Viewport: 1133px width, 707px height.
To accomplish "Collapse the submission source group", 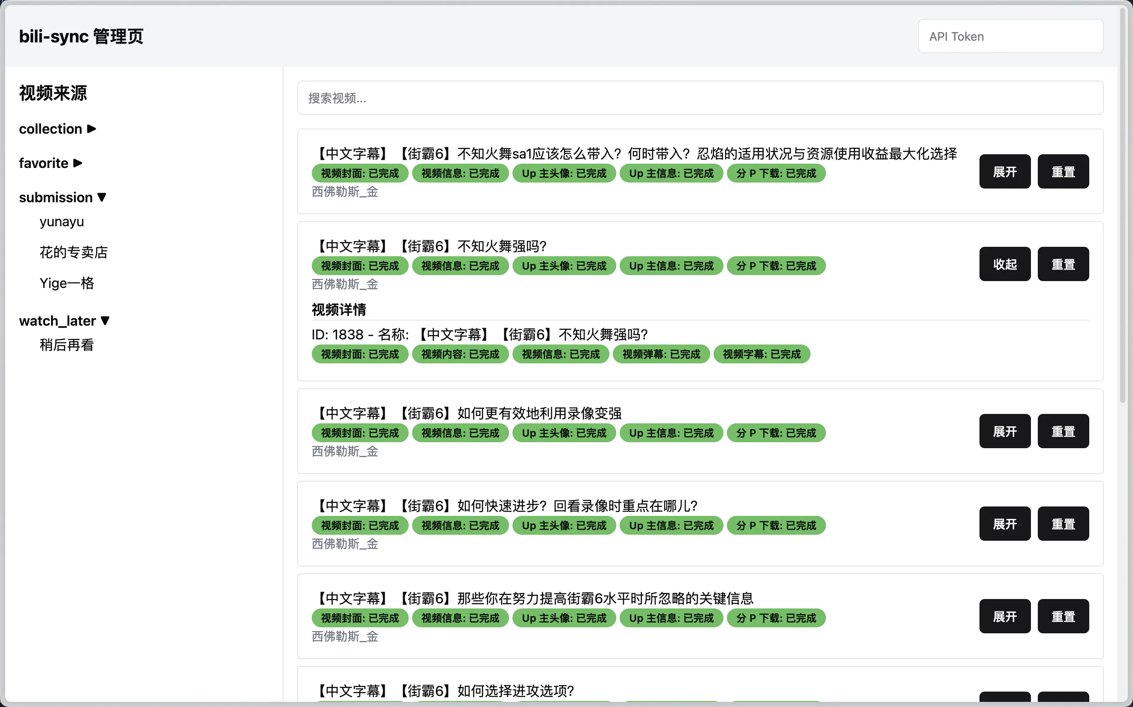I will [x=62, y=198].
